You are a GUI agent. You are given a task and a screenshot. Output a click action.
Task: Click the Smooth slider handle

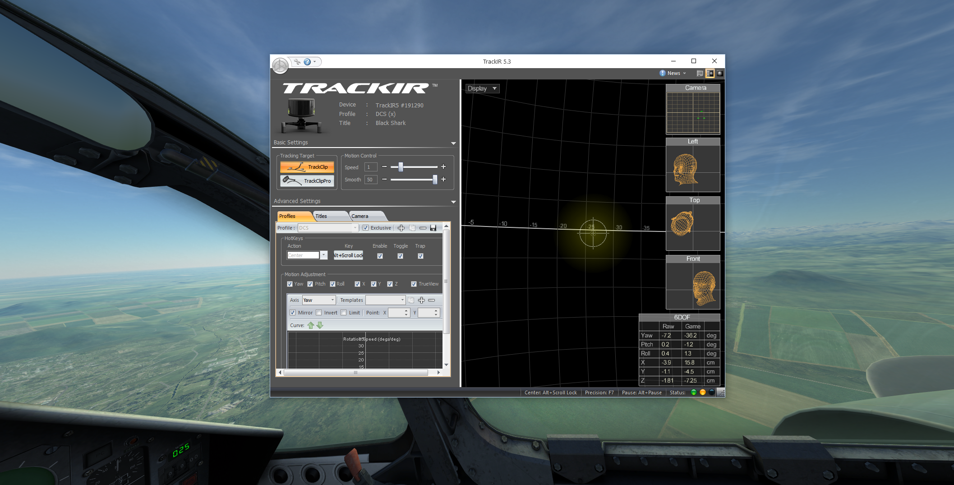435,180
